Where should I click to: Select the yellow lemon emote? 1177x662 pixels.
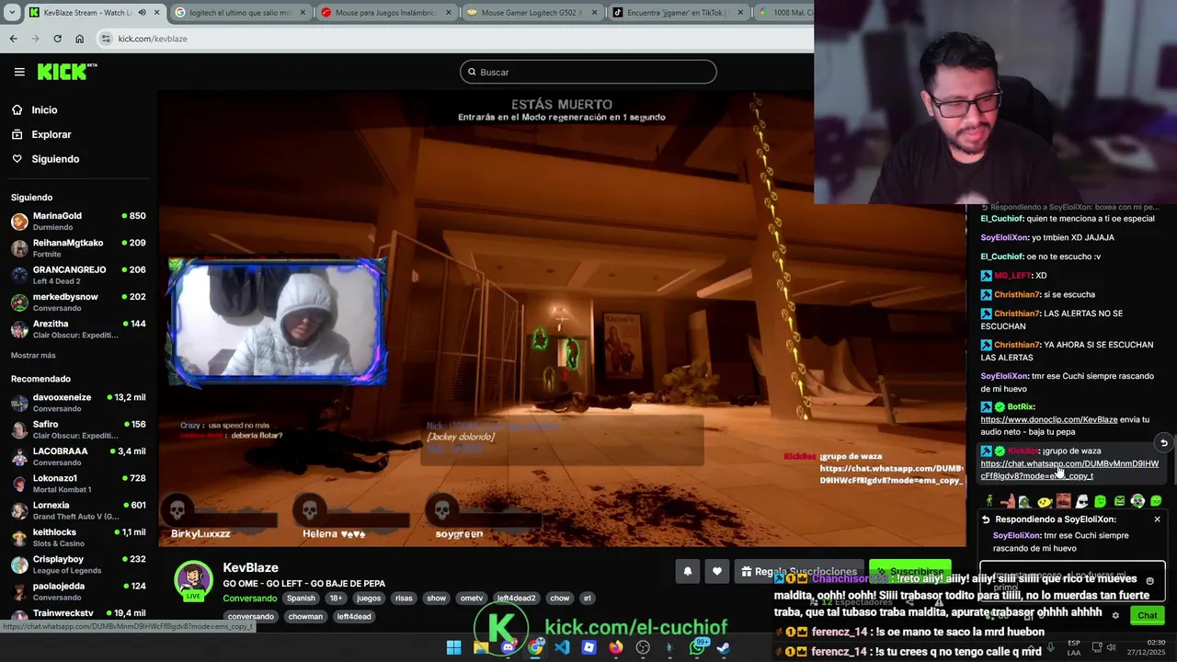pyautogui.click(x=1045, y=501)
